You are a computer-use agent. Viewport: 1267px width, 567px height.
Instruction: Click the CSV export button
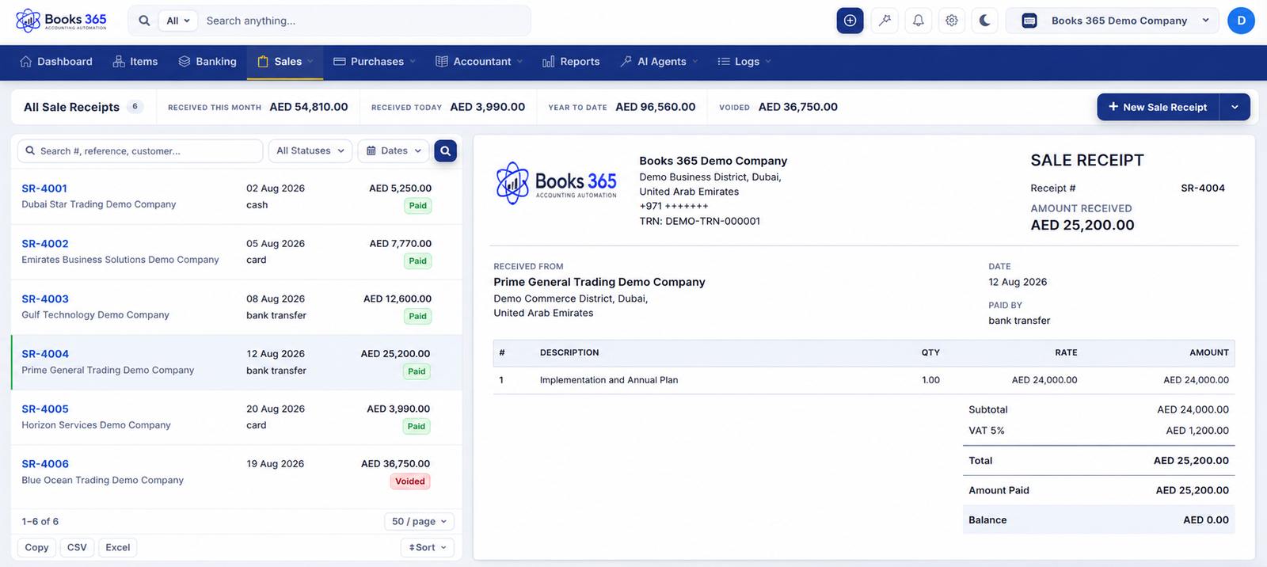(x=77, y=547)
